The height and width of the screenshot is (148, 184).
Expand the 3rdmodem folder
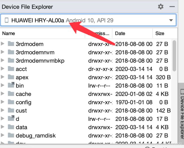[3, 44]
